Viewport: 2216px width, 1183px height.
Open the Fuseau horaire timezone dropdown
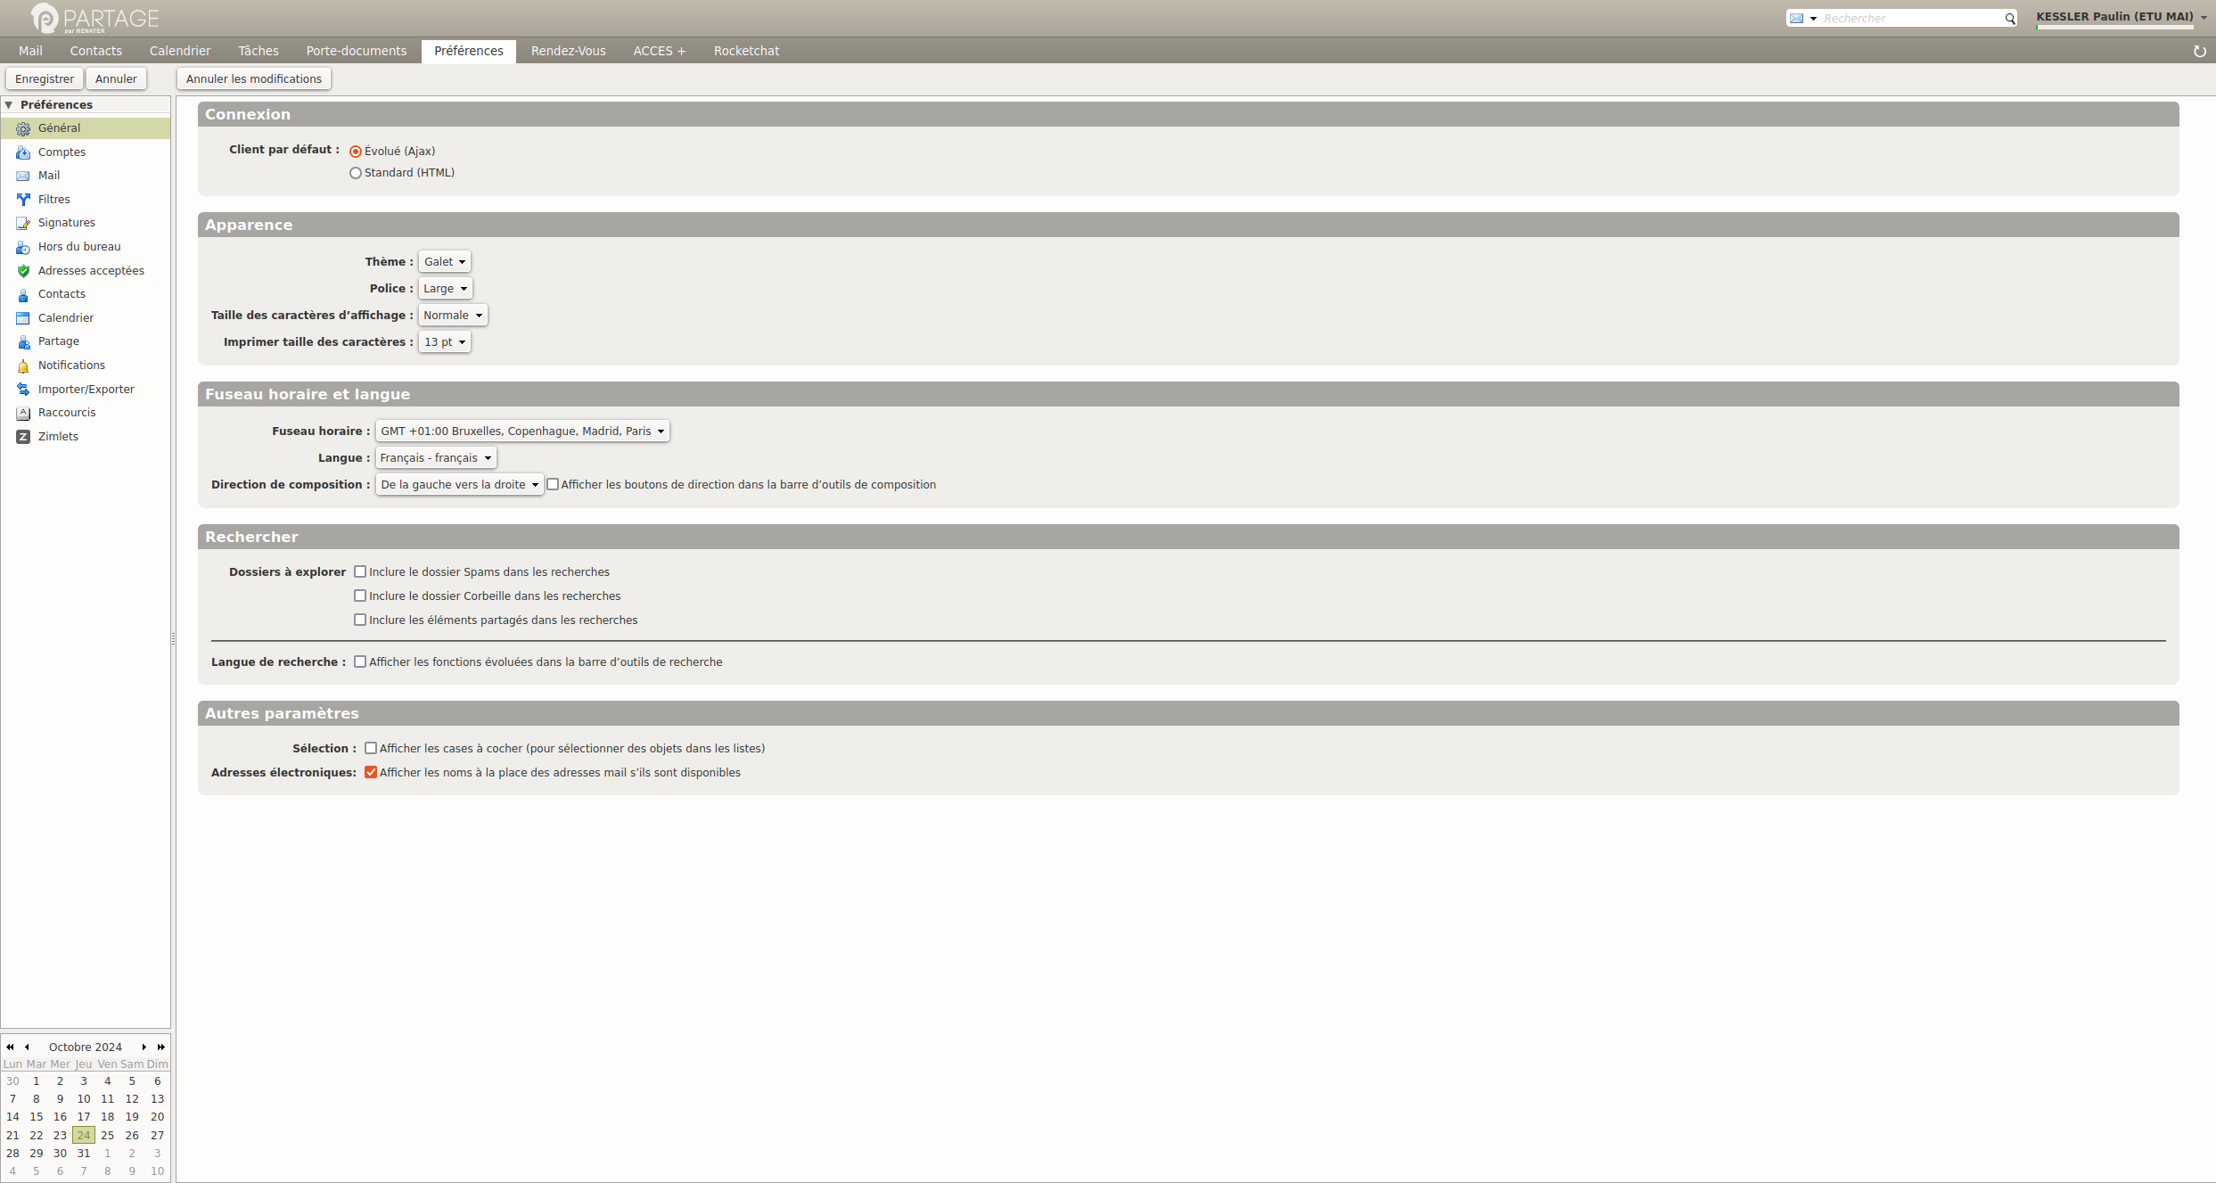click(522, 431)
